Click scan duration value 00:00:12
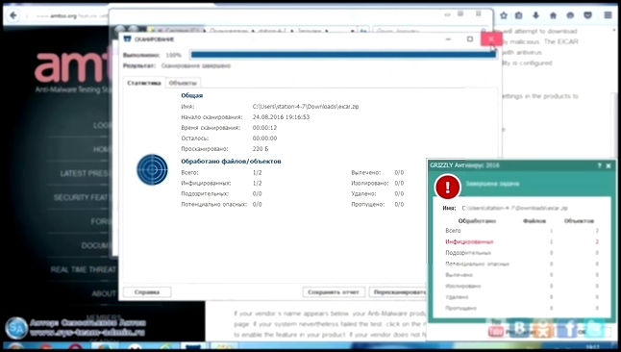 pyautogui.click(x=264, y=128)
